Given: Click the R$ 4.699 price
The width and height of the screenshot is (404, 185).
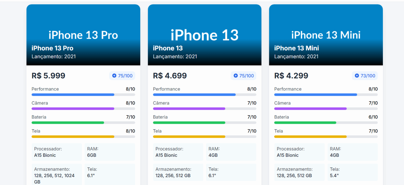Looking at the screenshot, I should 170,76.
